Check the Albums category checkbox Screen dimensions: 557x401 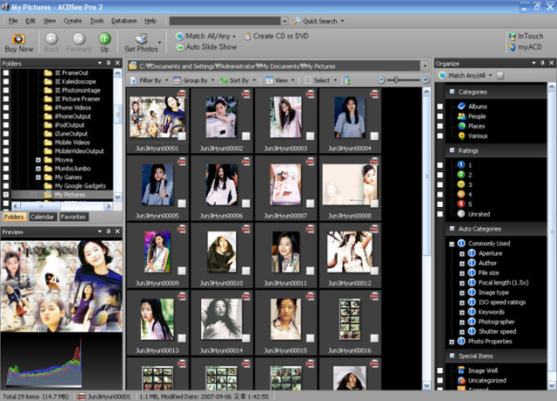[440, 106]
